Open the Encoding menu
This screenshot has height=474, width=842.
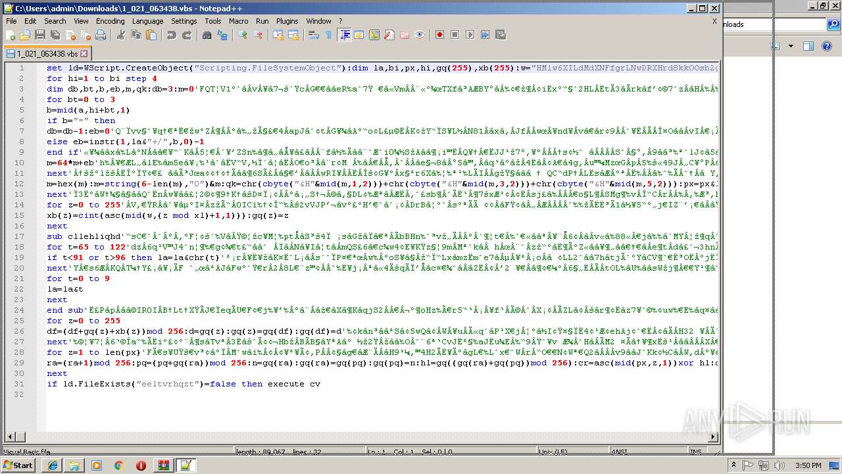coord(110,21)
